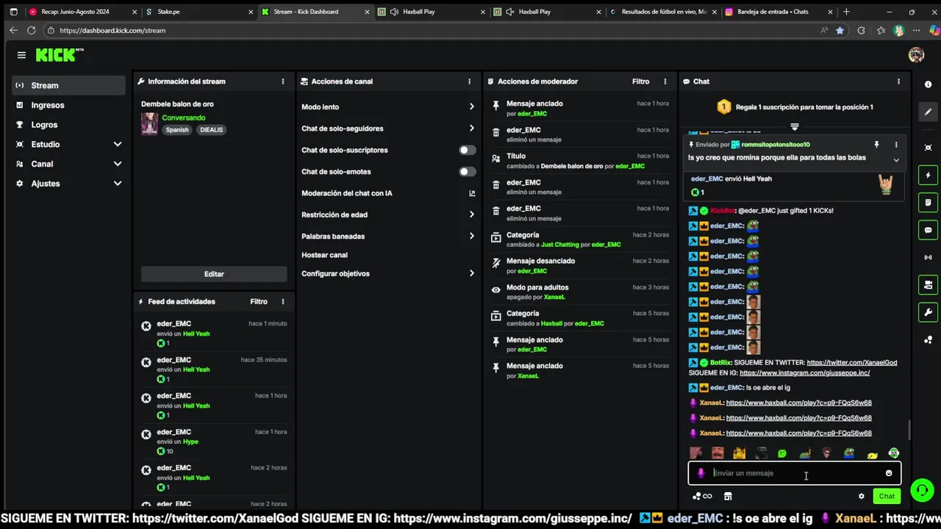Click the camera panel icon in right sidebar
This screenshot has width=941, height=529.
click(x=928, y=285)
